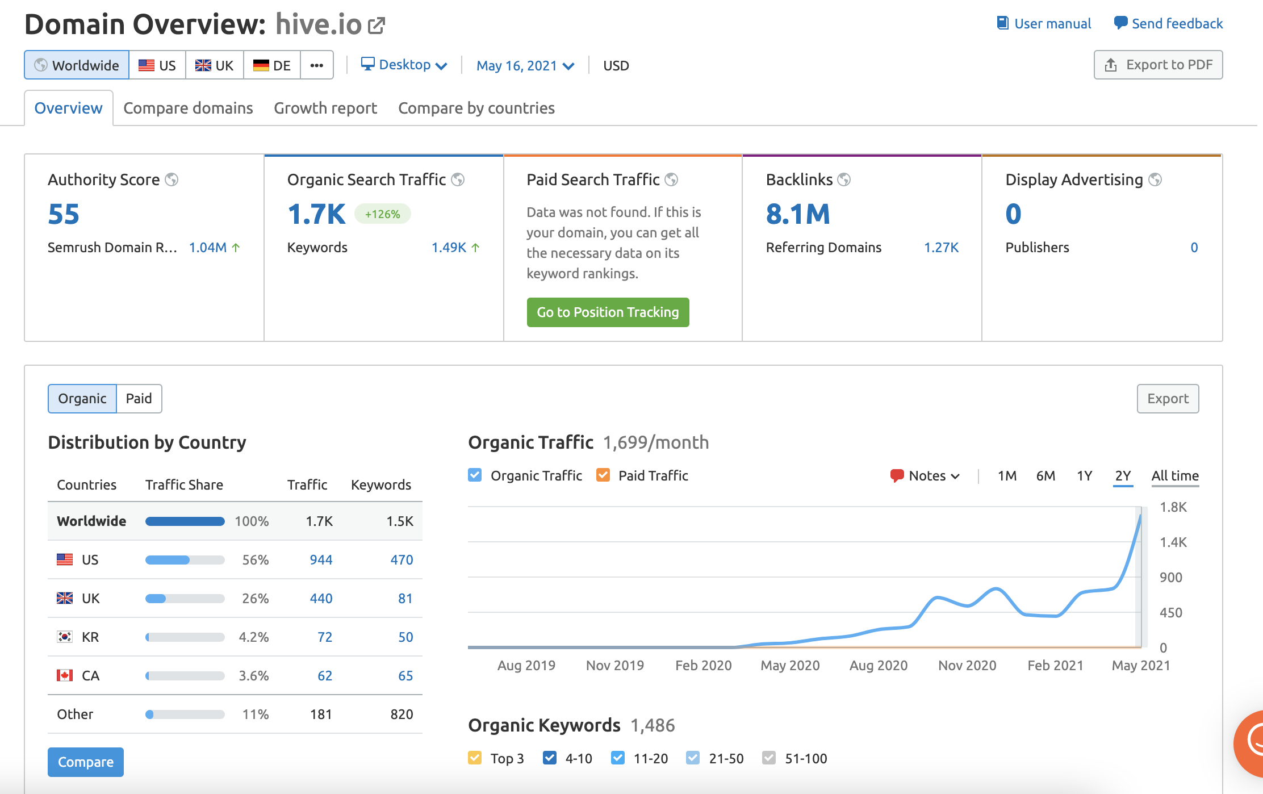
Task: Click the US flag in region selector
Action: (147, 65)
